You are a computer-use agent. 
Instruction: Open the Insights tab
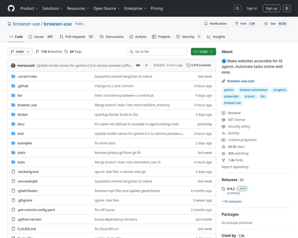click(x=216, y=37)
